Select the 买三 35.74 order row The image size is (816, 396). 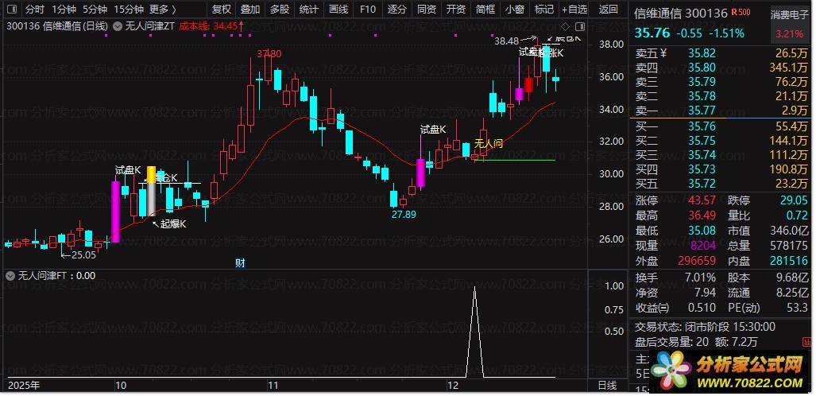click(722, 155)
